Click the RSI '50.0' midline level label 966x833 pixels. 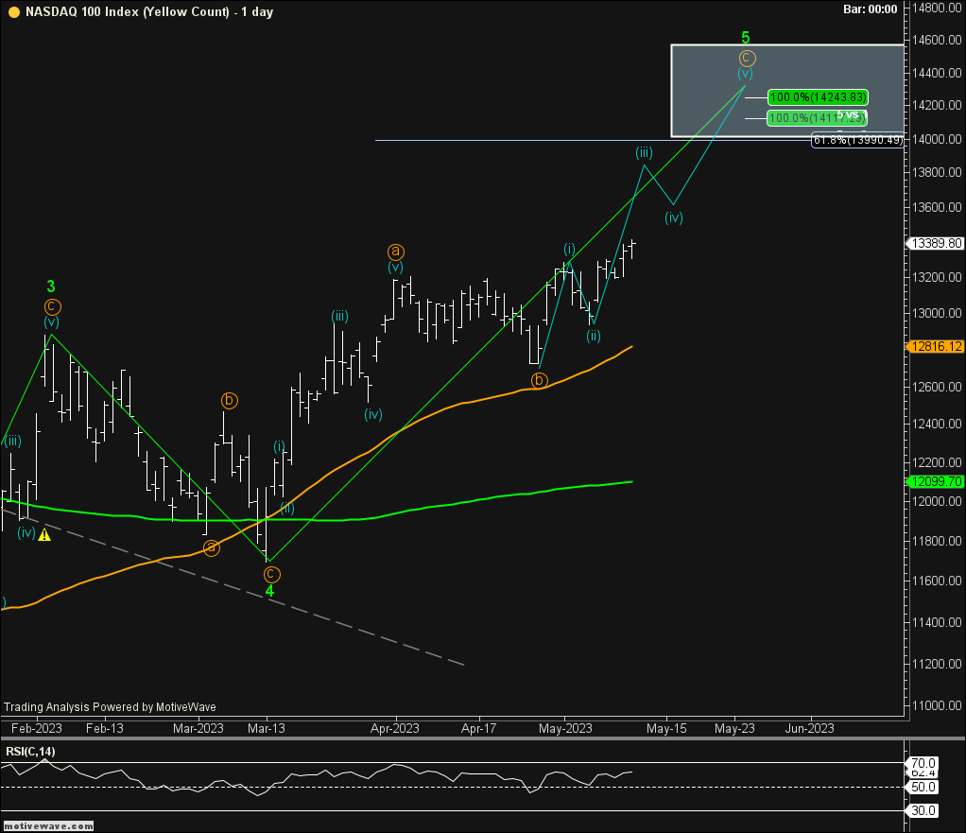pos(923,788)
